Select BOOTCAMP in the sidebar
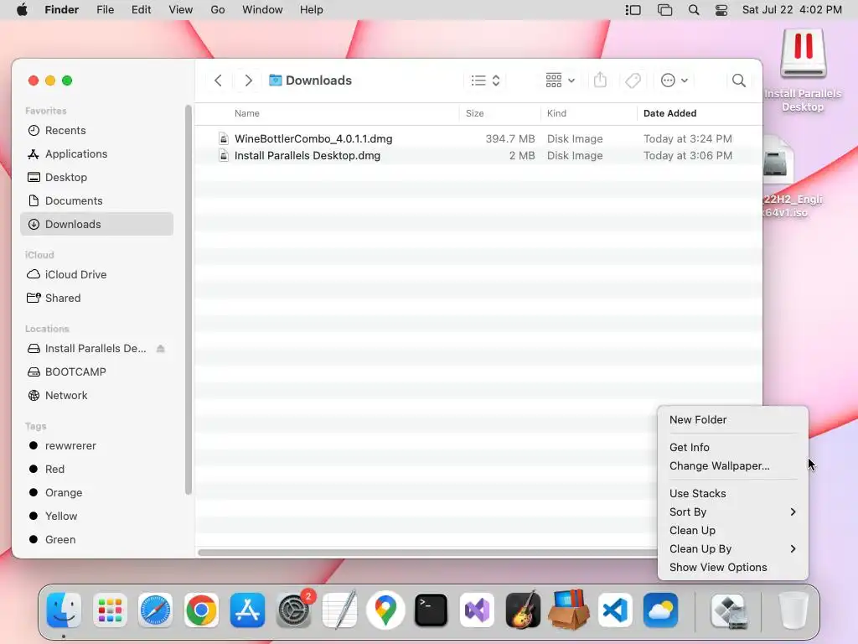 point(97,371)
